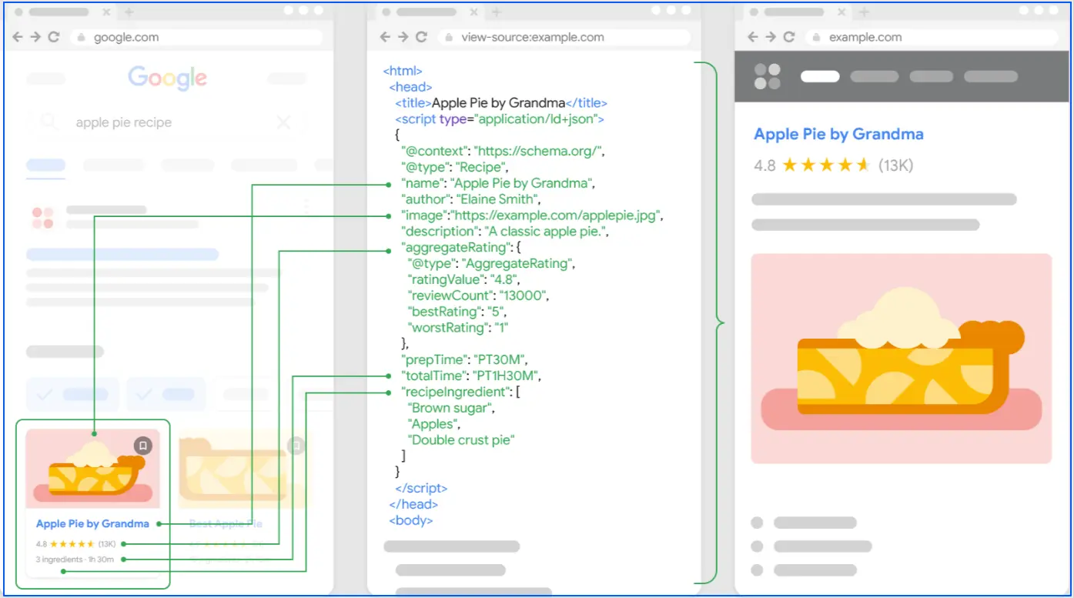Click back arrow in google.com browser window

click(x=18, y=37)
